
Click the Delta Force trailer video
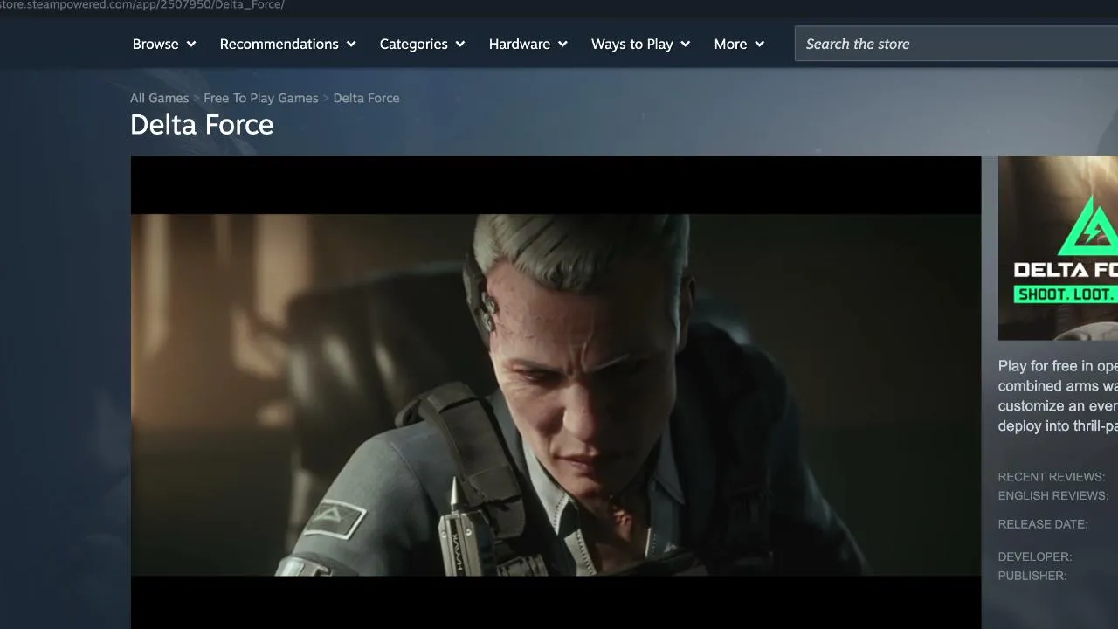tap(556, 392)
